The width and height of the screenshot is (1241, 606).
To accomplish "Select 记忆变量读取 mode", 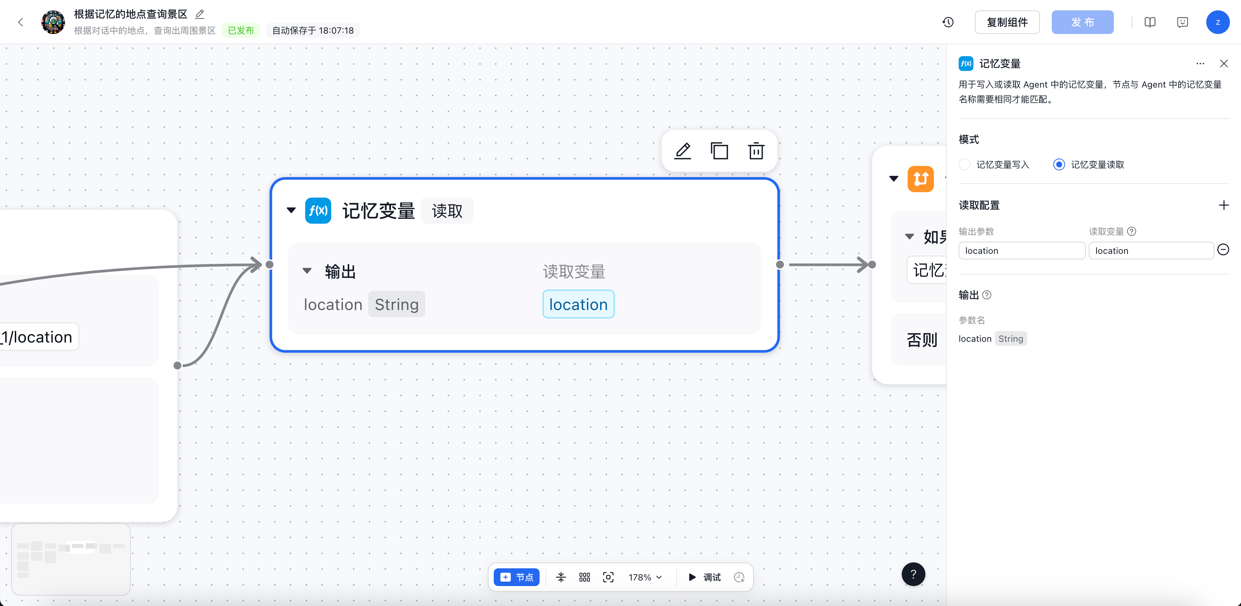I will [1088, 165].
